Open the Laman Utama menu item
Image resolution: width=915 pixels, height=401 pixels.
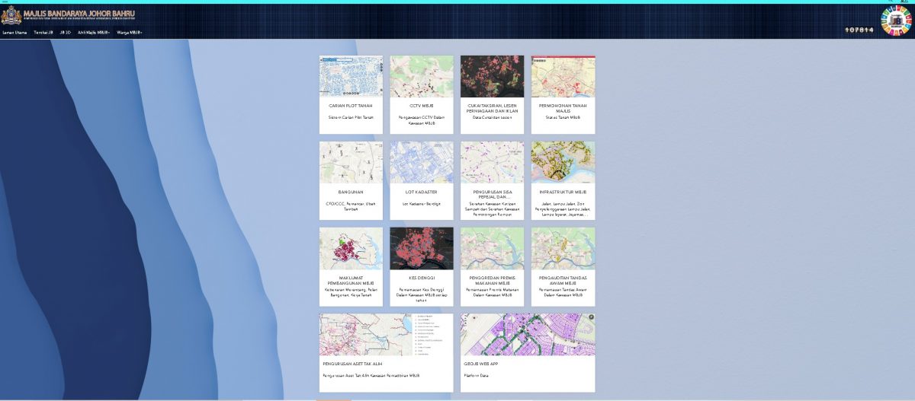(14, 33)
